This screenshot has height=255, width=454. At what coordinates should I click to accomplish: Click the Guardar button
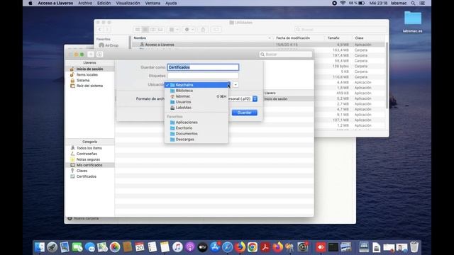click(244, 113)
